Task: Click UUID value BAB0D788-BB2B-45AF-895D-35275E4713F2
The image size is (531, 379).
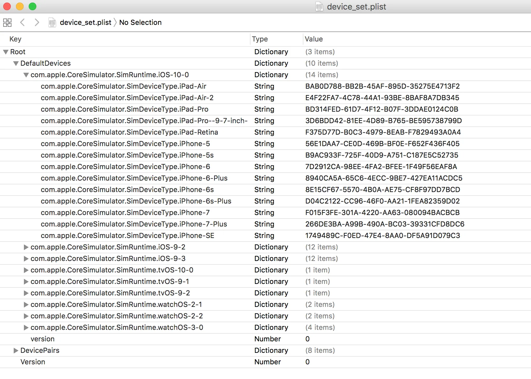Action: tap(382, 86)
